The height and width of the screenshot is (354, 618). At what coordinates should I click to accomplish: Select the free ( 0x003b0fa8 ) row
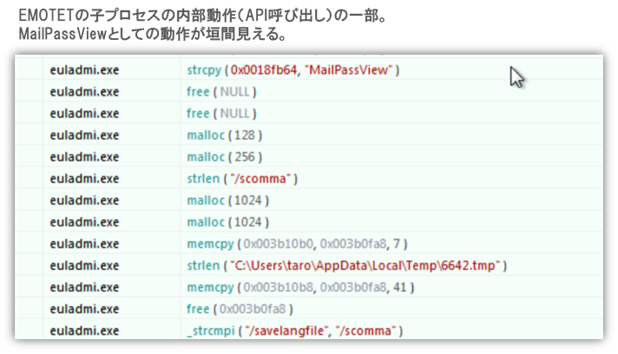tap(240, 308)
